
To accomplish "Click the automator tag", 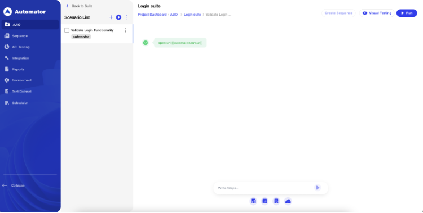I will (81, 37).
